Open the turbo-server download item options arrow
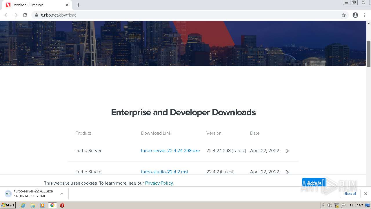This screenshot has height=209, width=371. click(x=62, y=194)
